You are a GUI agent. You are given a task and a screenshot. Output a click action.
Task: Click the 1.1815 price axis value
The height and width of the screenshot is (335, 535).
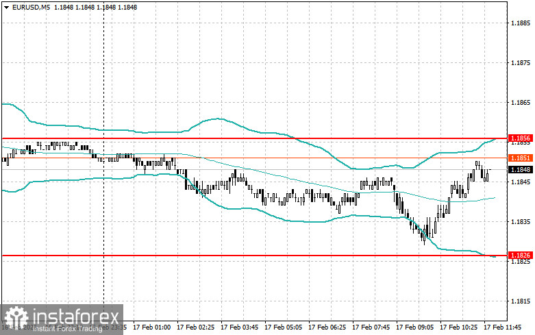tap(521, 301)
